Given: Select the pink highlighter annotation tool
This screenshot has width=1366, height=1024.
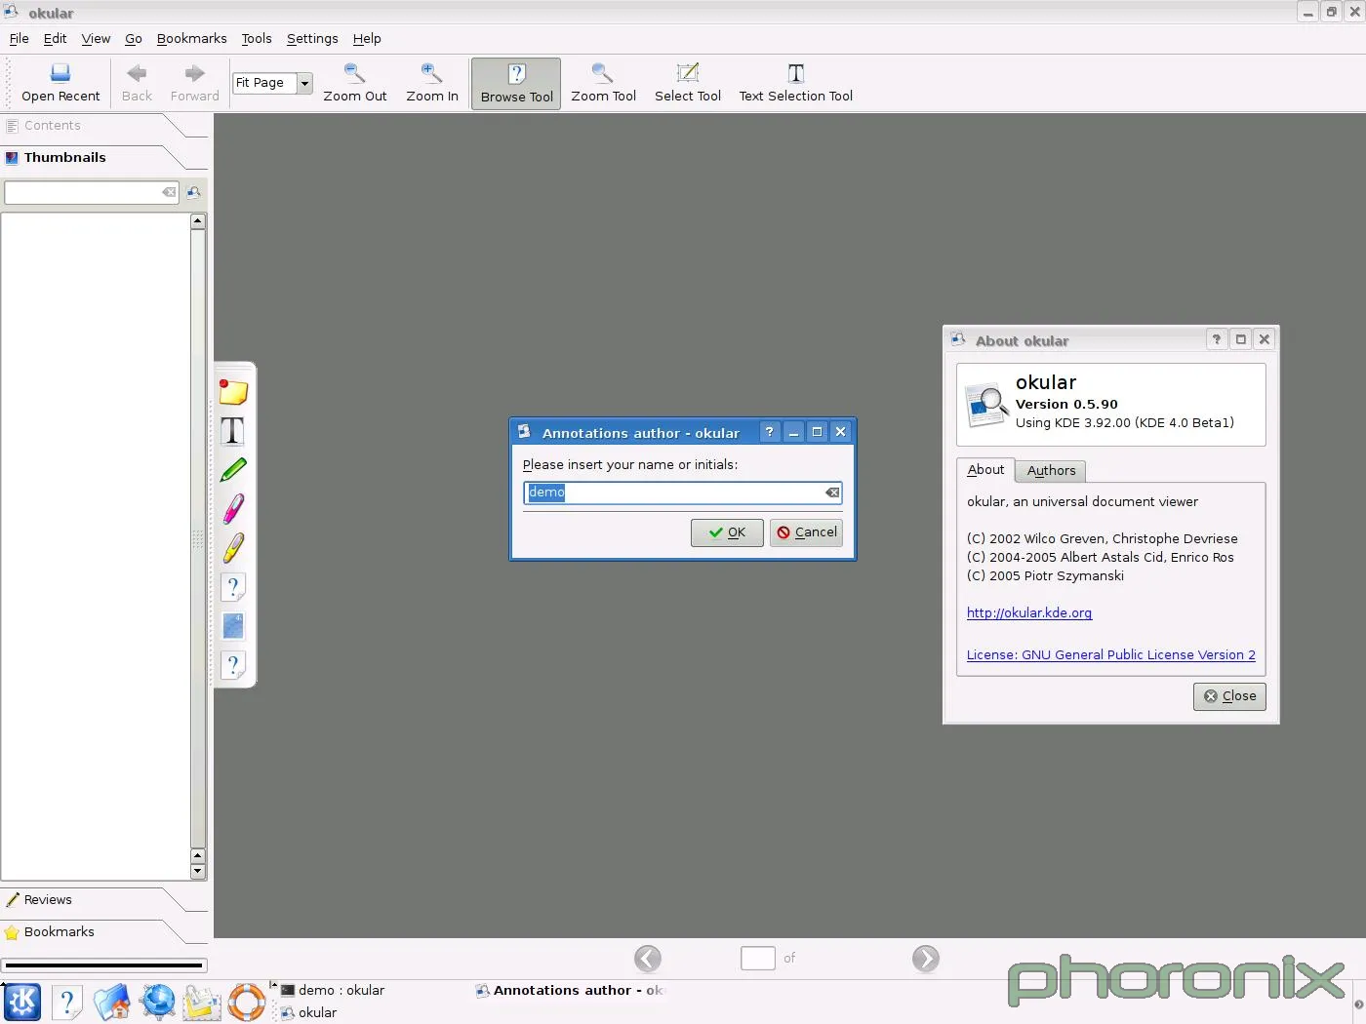Looking at the screenshot, I should pyautogui.click(x=233, y=508).
